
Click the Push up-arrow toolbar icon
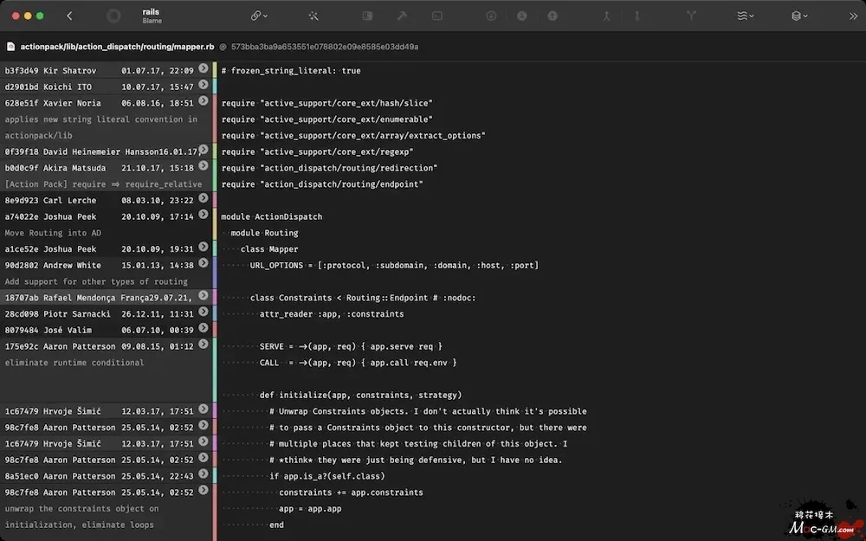tap(553, 16)
